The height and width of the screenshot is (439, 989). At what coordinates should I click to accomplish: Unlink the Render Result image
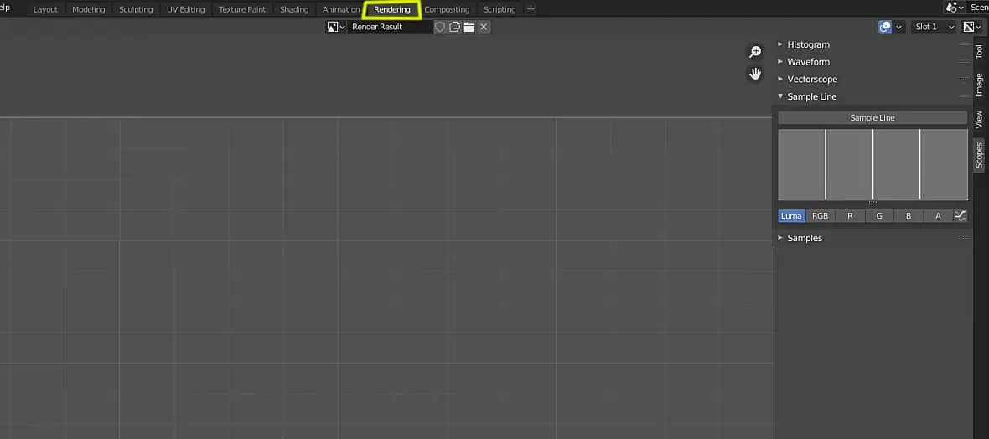pyautogui.click(x=484, y=27)
